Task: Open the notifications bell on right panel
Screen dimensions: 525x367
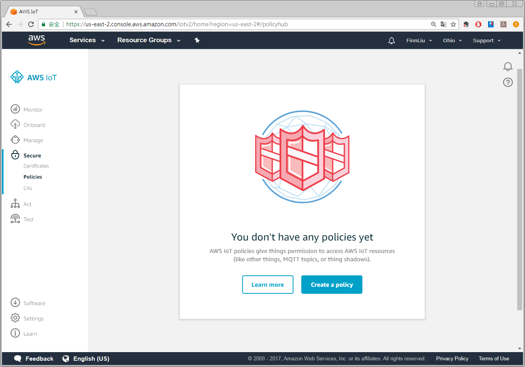Action: (x=508, y=66)
